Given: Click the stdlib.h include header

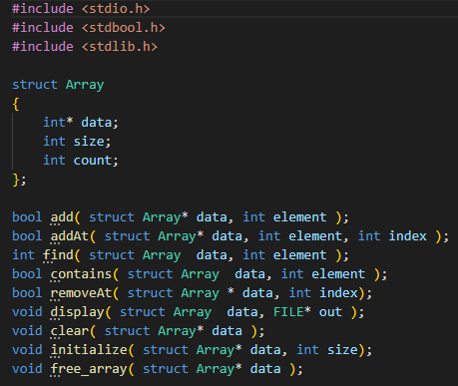Looking at the screenshot, I should (x=120, y=47).
